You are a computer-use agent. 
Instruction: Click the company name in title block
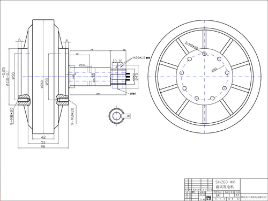point(254,198)
